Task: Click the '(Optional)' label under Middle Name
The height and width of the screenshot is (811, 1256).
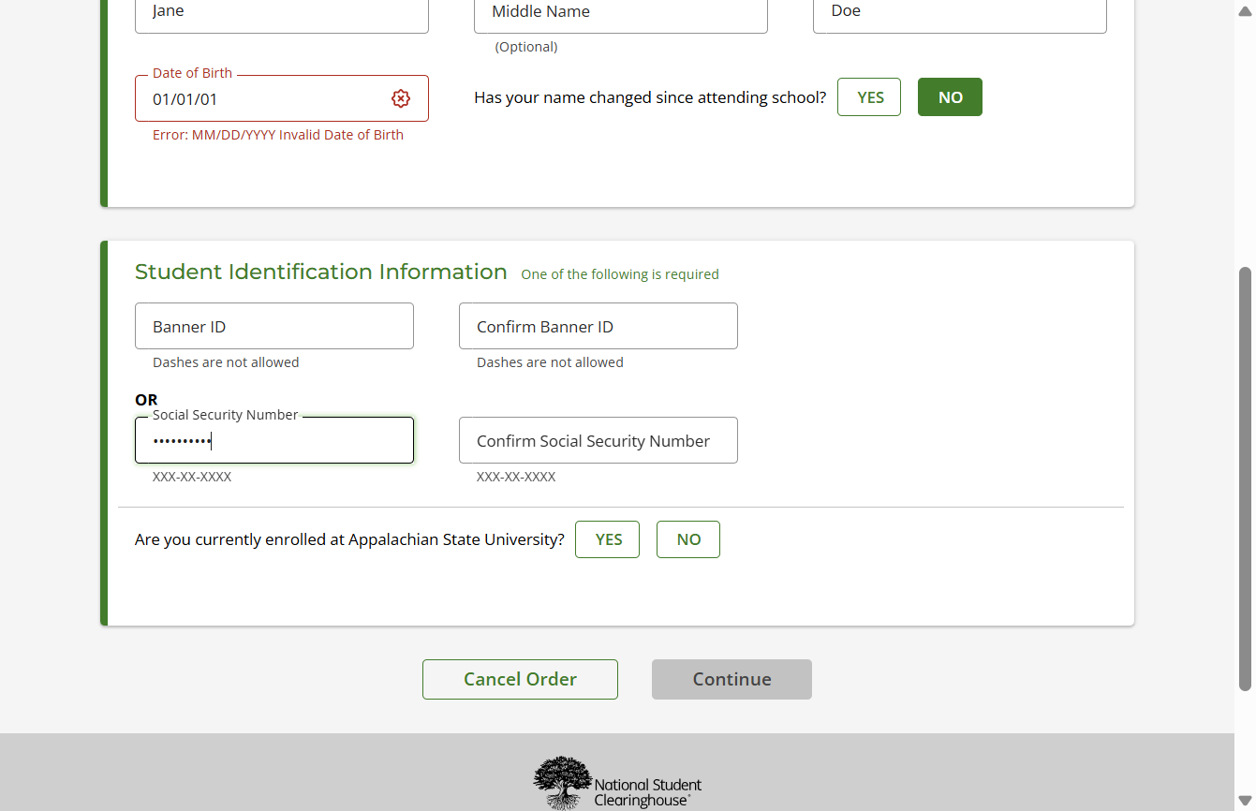Action: point(526,47)
